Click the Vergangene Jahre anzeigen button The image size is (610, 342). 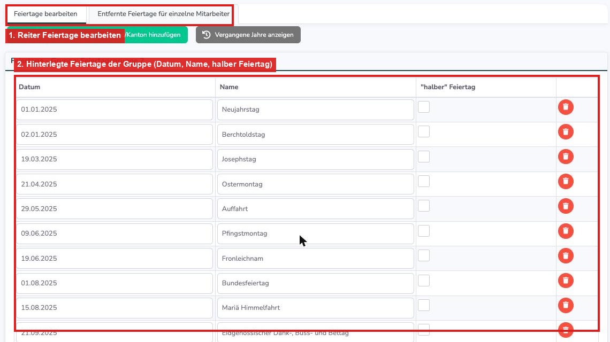coord(248,35)
